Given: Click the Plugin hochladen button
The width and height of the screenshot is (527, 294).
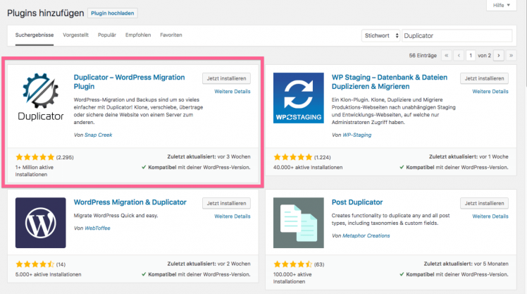Looking at the screenshot, I should point(113,13).
